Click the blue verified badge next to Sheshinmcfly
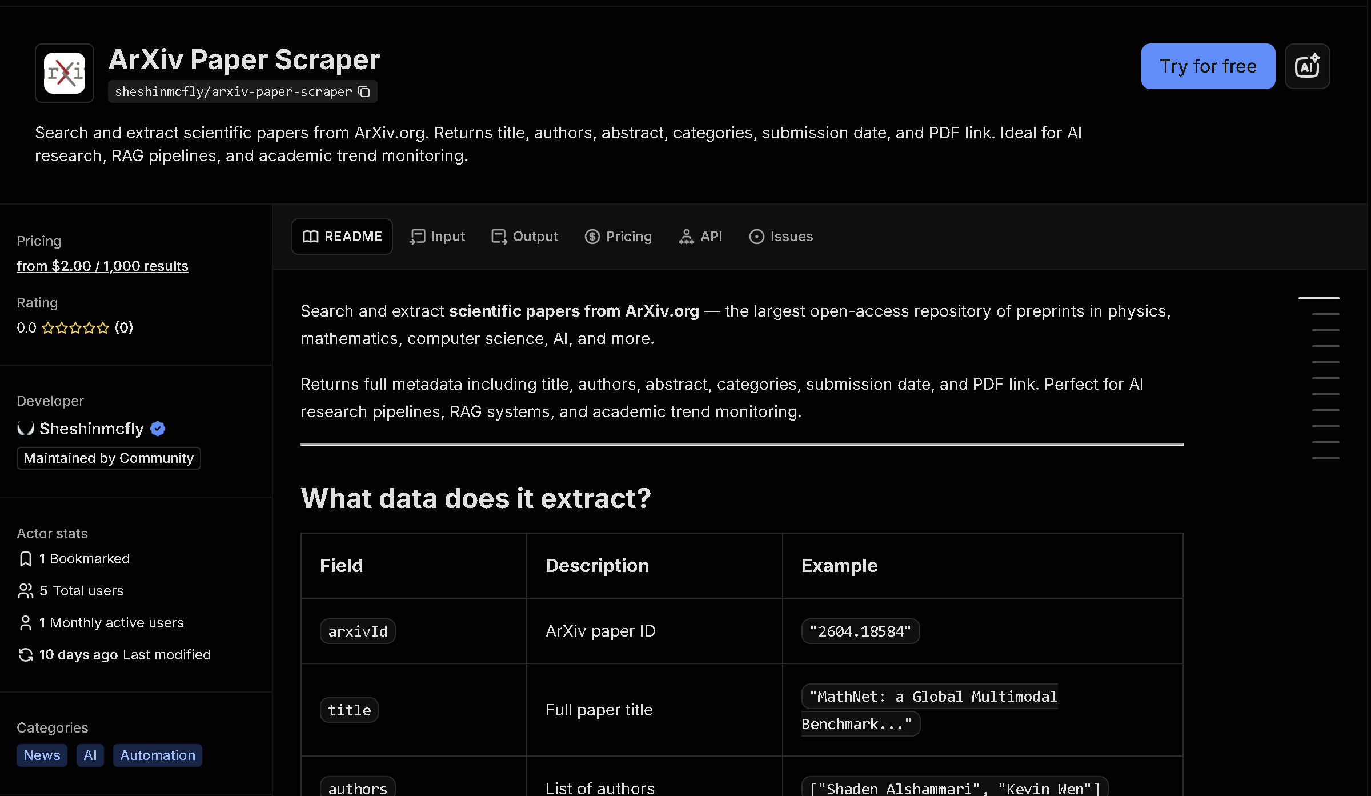 (x=158, y=429)
